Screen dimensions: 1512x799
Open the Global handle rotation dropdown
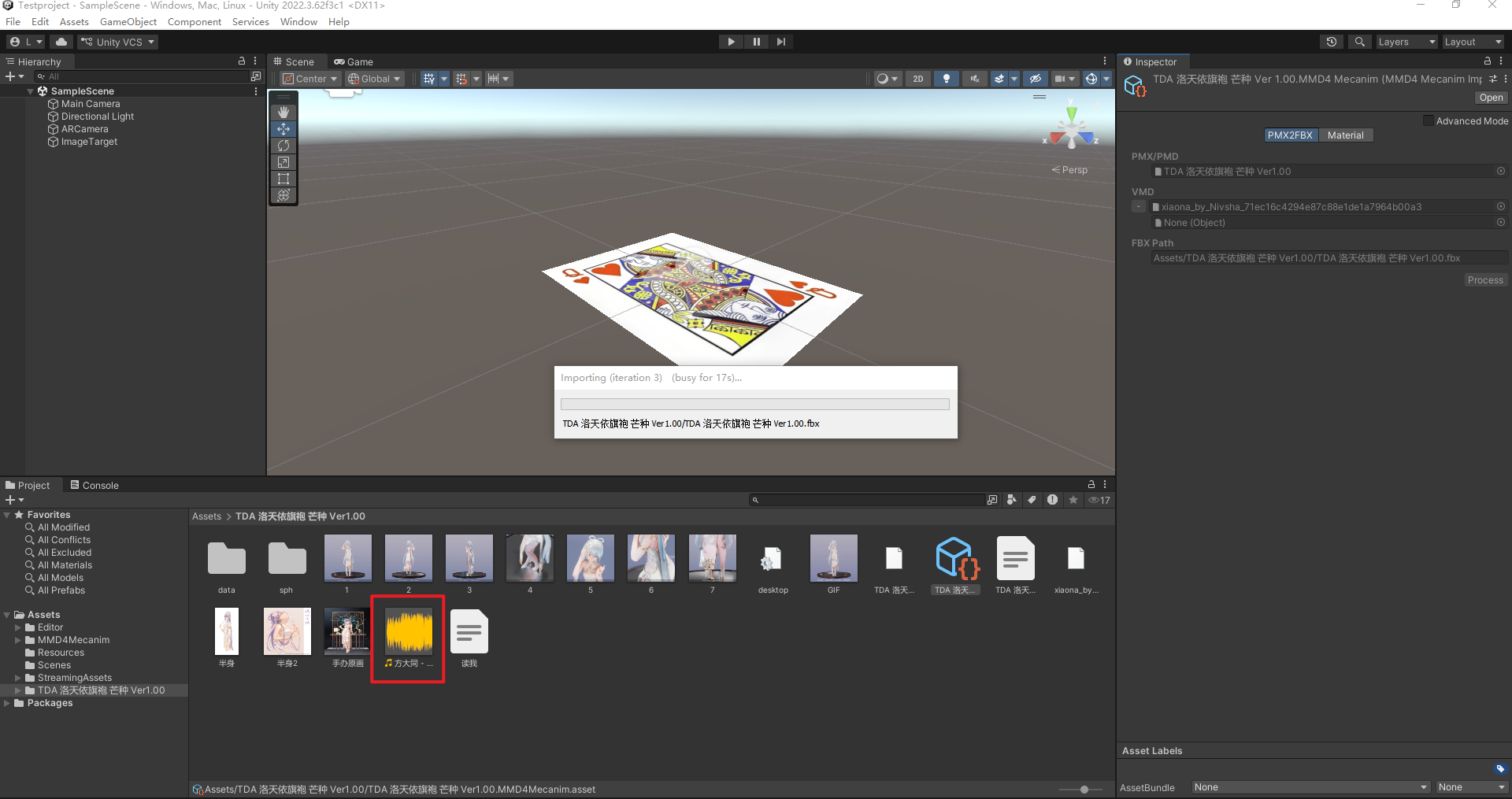(375, 79)
